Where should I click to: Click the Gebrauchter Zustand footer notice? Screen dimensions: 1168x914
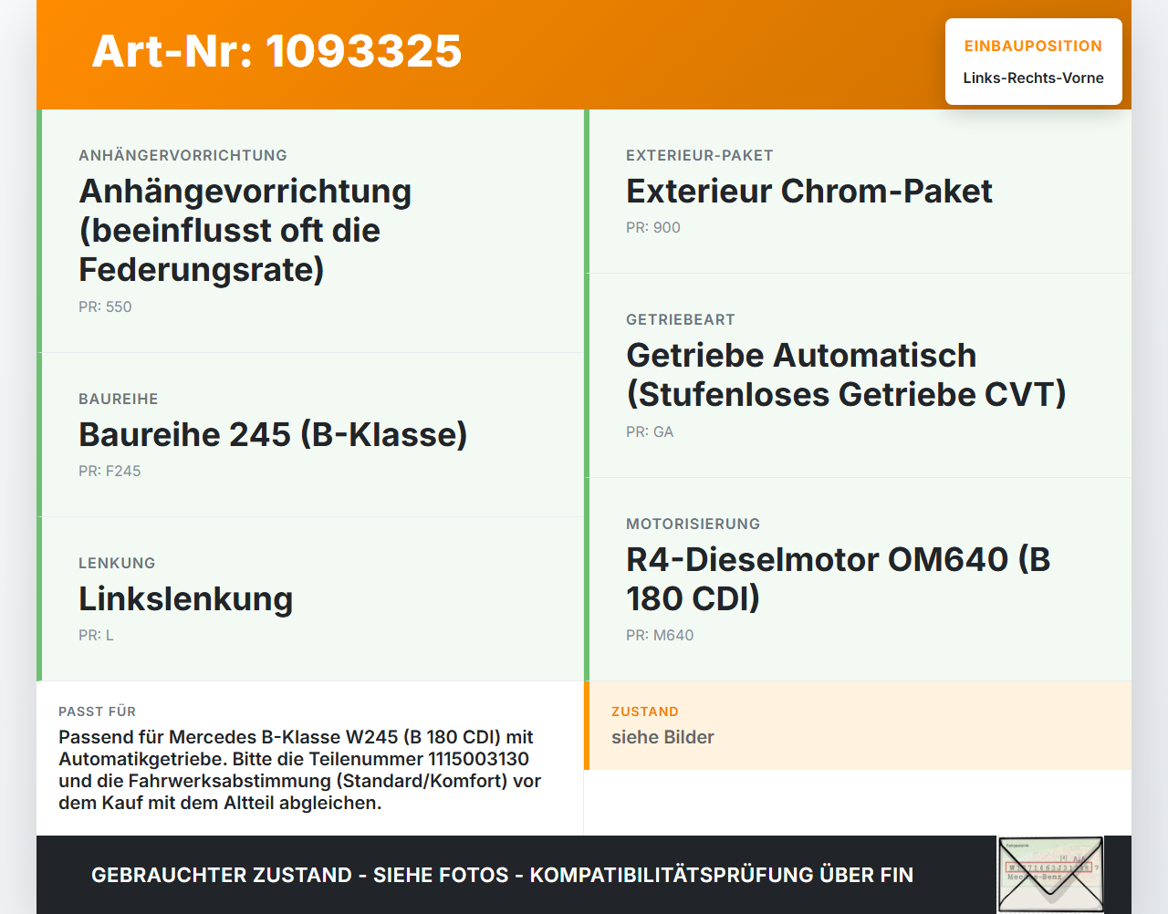click(x=502, y=875)
